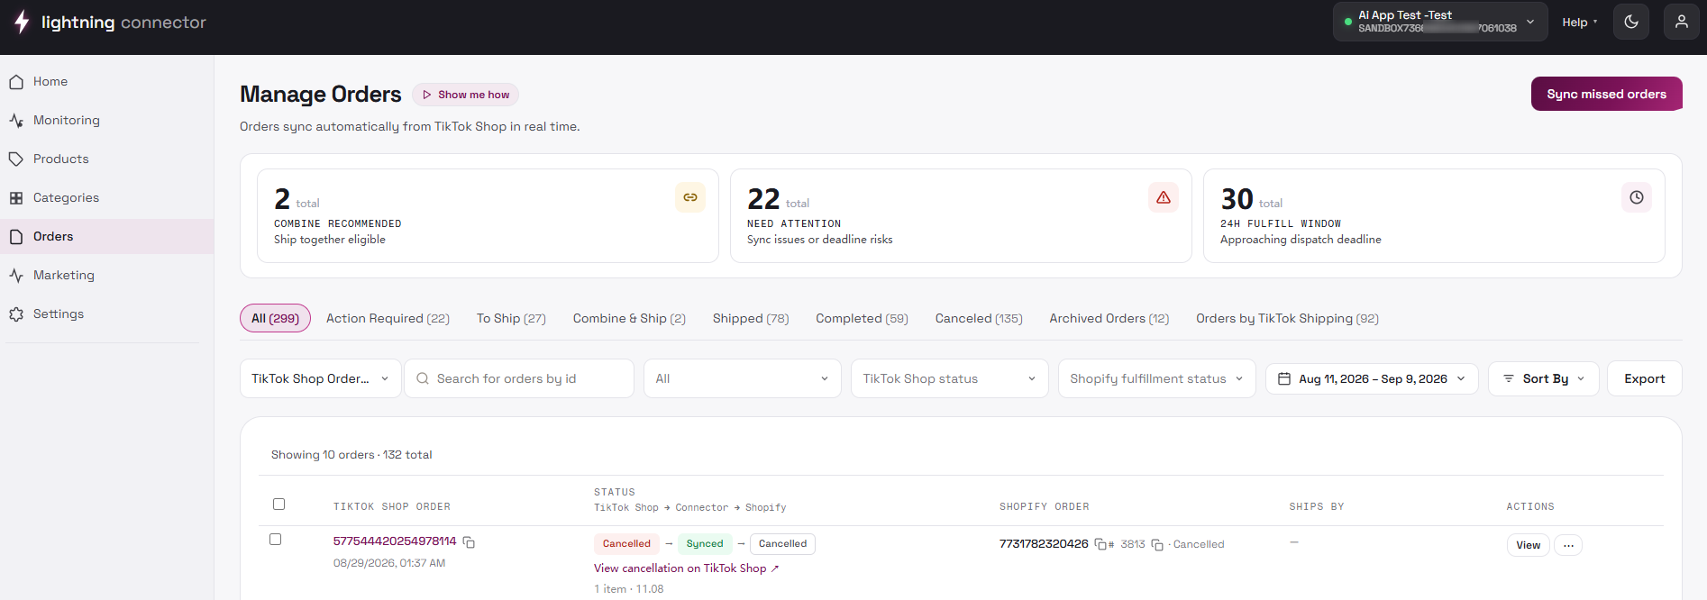Viewport: 1707px width, 600px height.
Task: Click Sync missed orders button
Action: (x=1606, y=94)
